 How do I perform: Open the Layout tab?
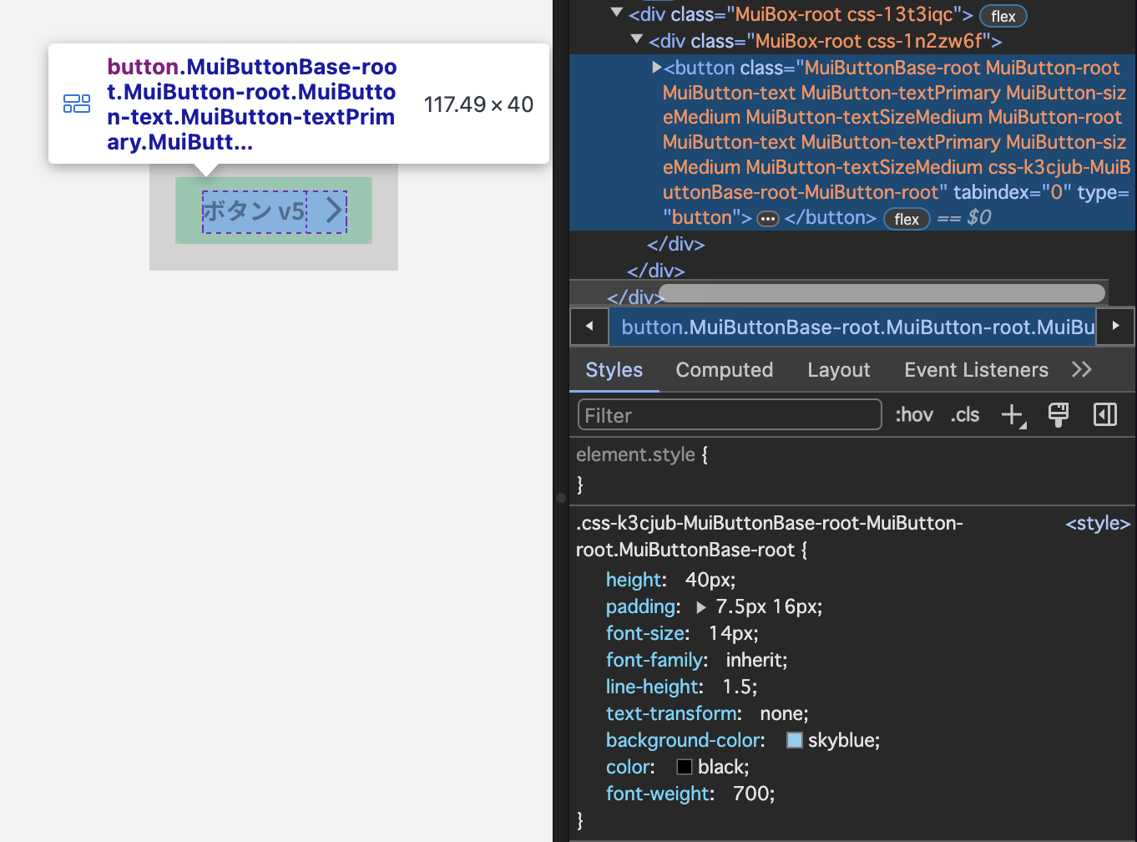(838, 369)
